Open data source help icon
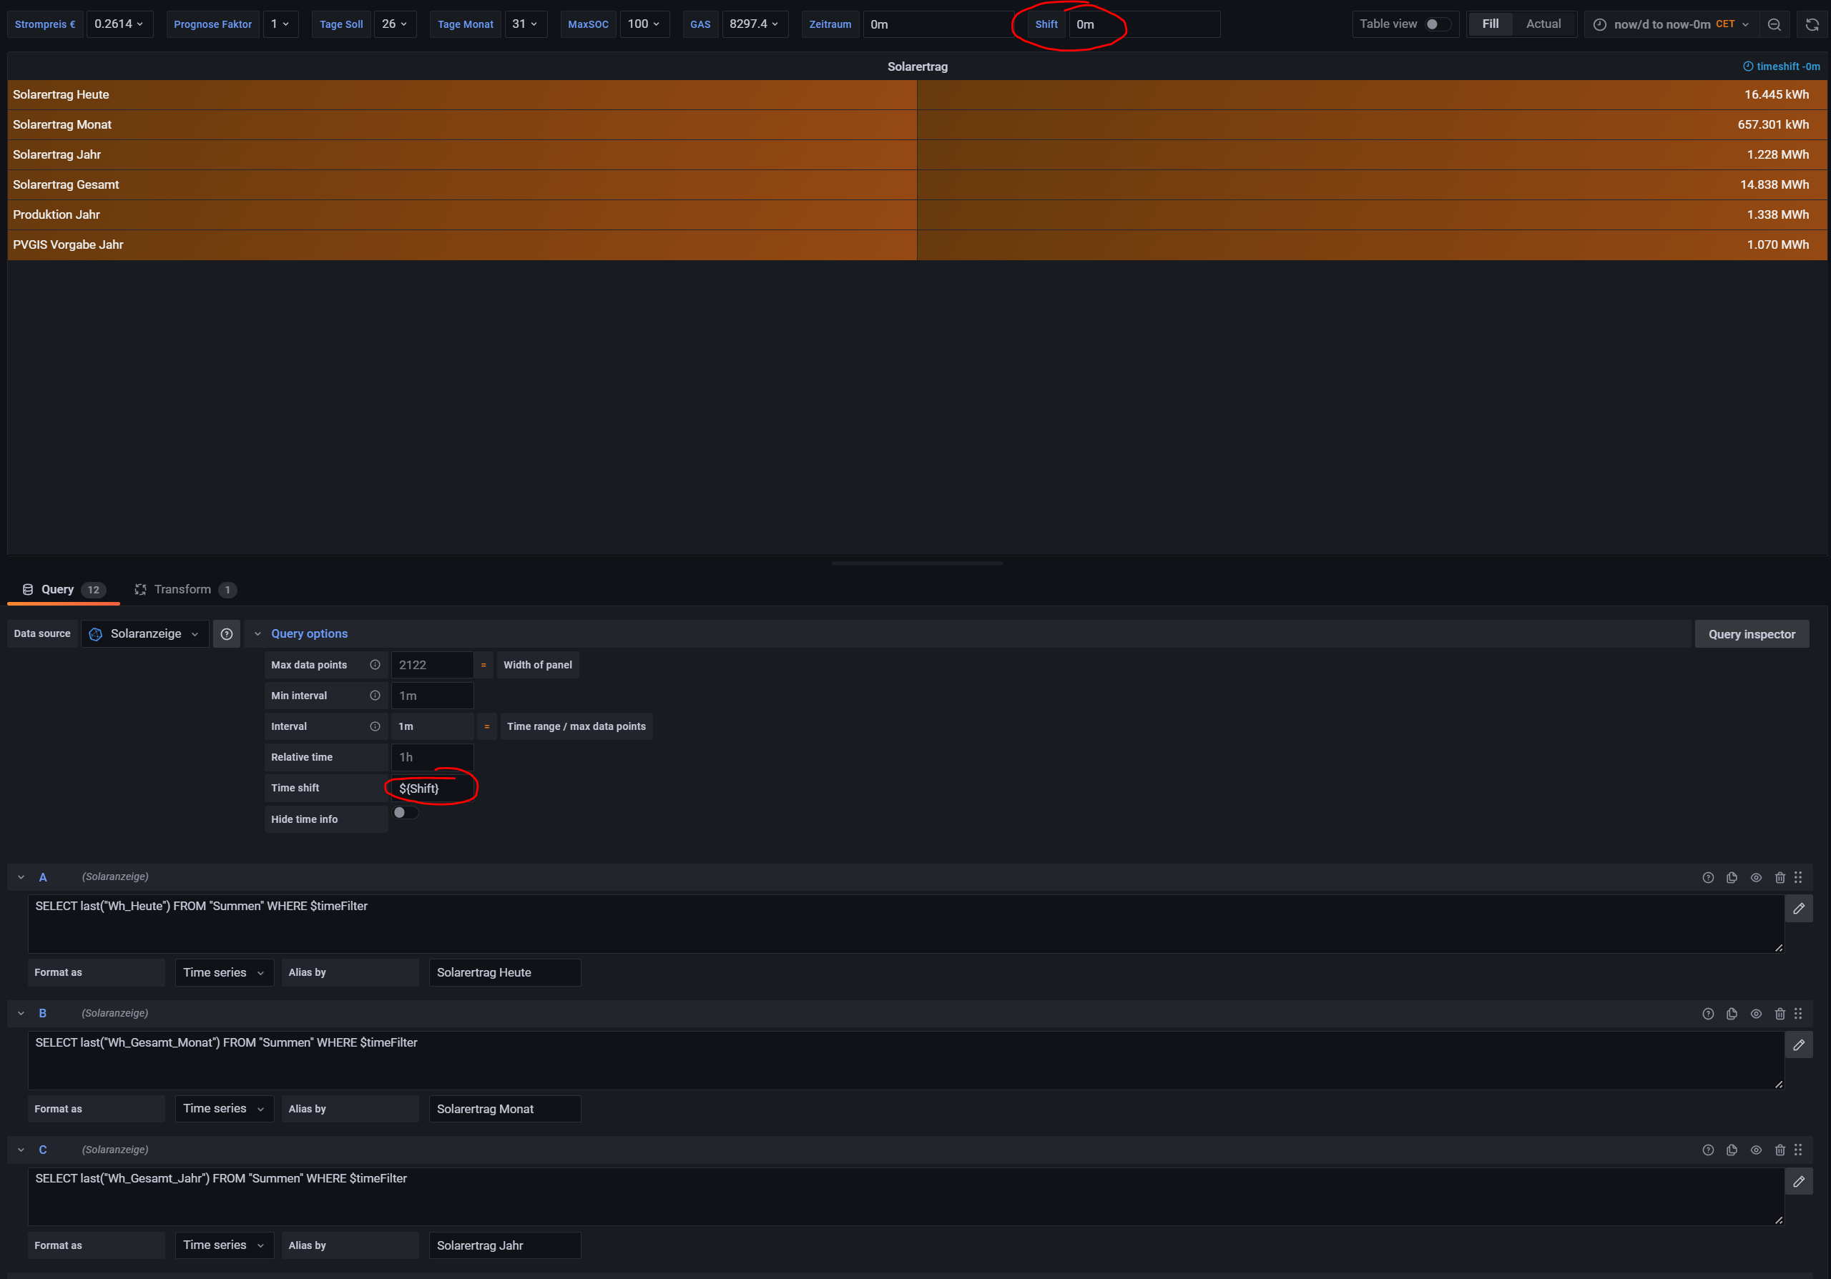This screenshot has height=1279, width=1831. tap(227, 634)
